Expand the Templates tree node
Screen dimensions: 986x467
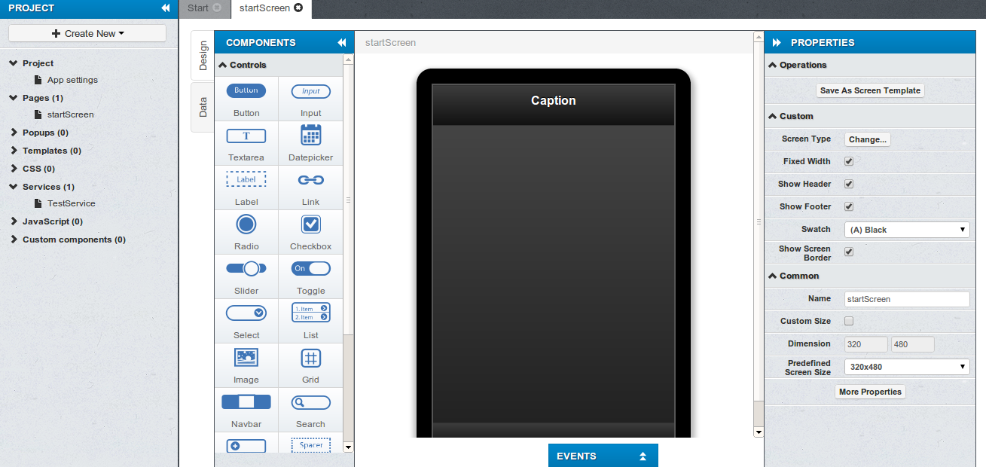(x=14, y=151)
